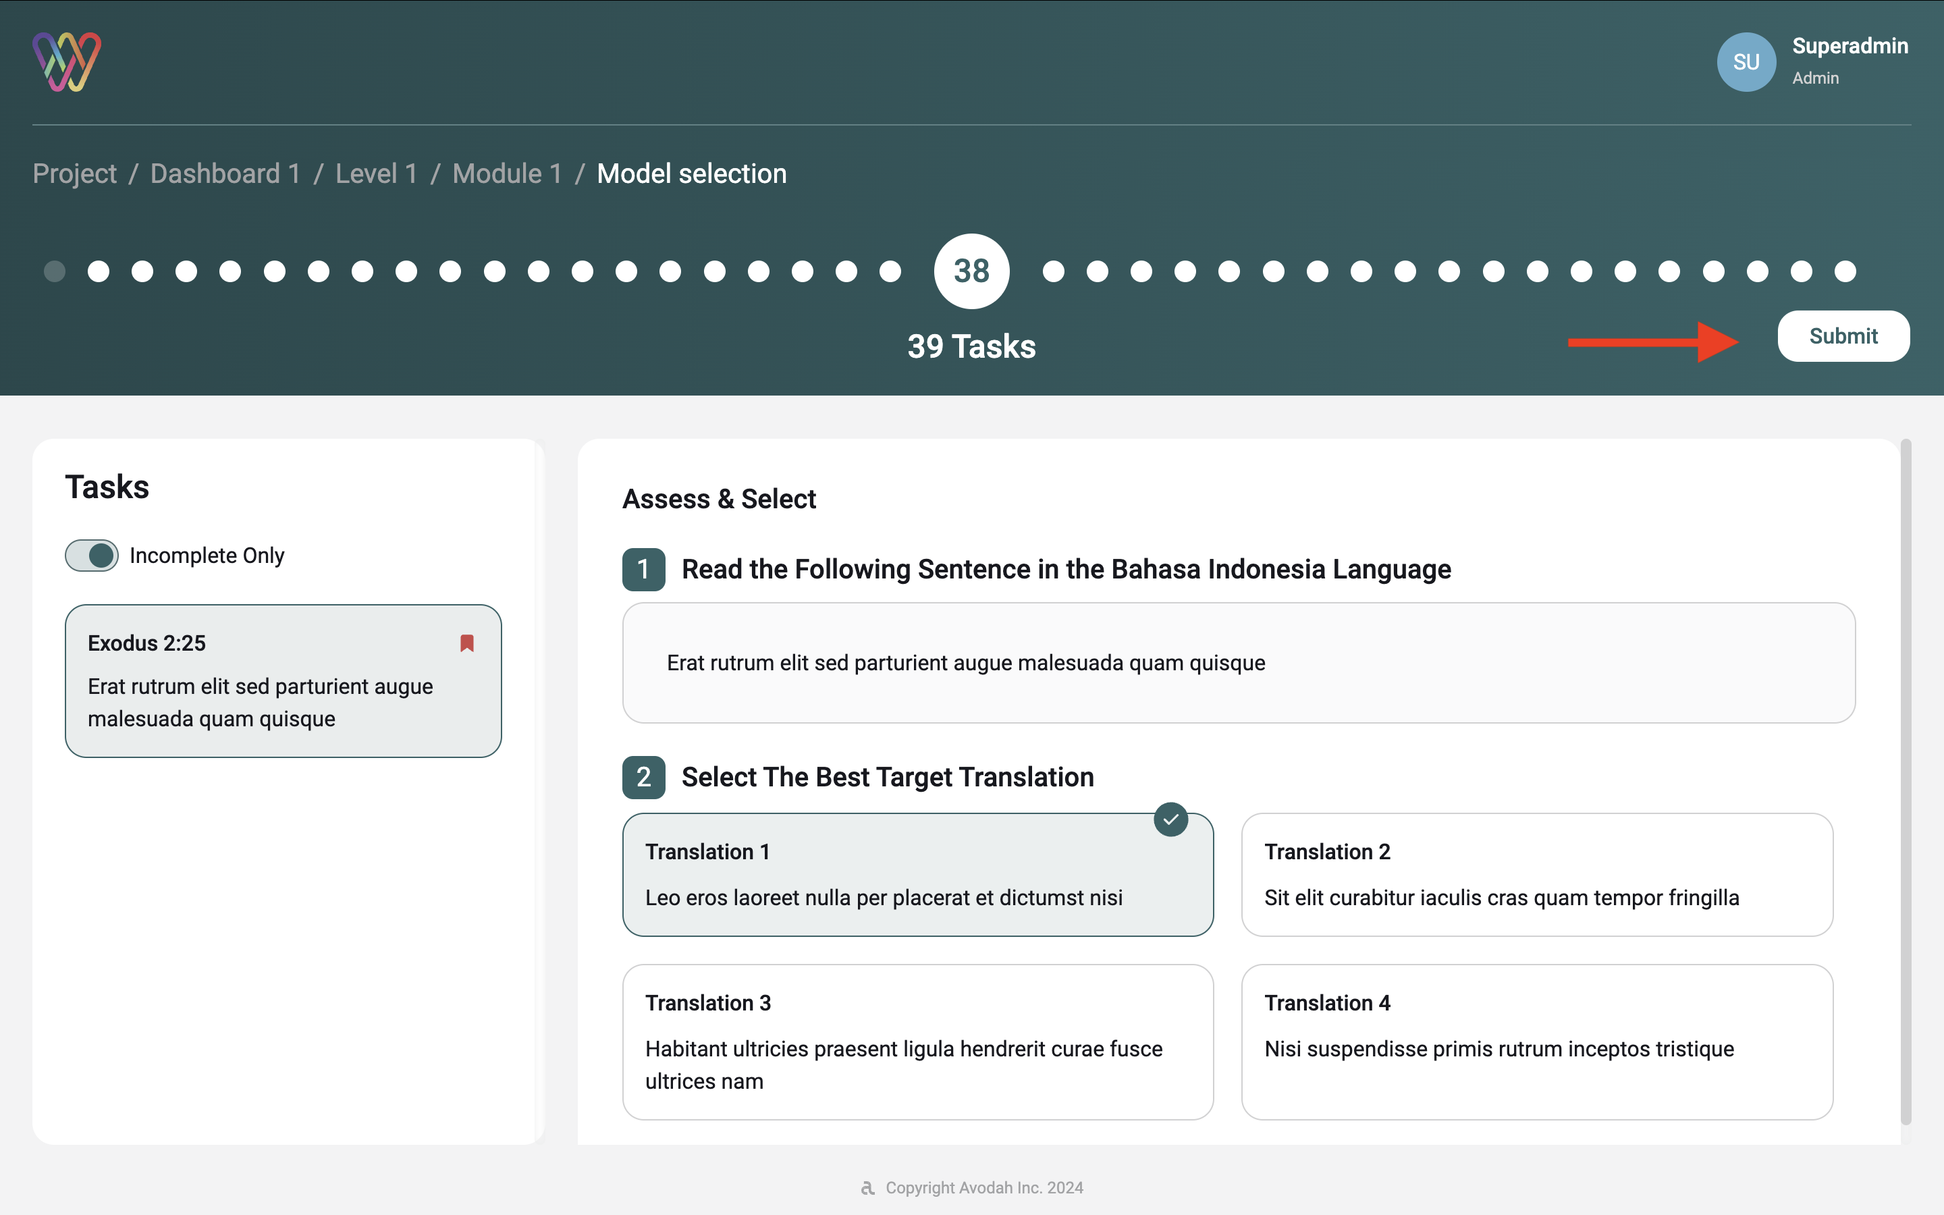This screenshot has height=1215, width=1944.
Task: Click the vertical scrollbar of the assessment panel
Action: click(1906, 781)
